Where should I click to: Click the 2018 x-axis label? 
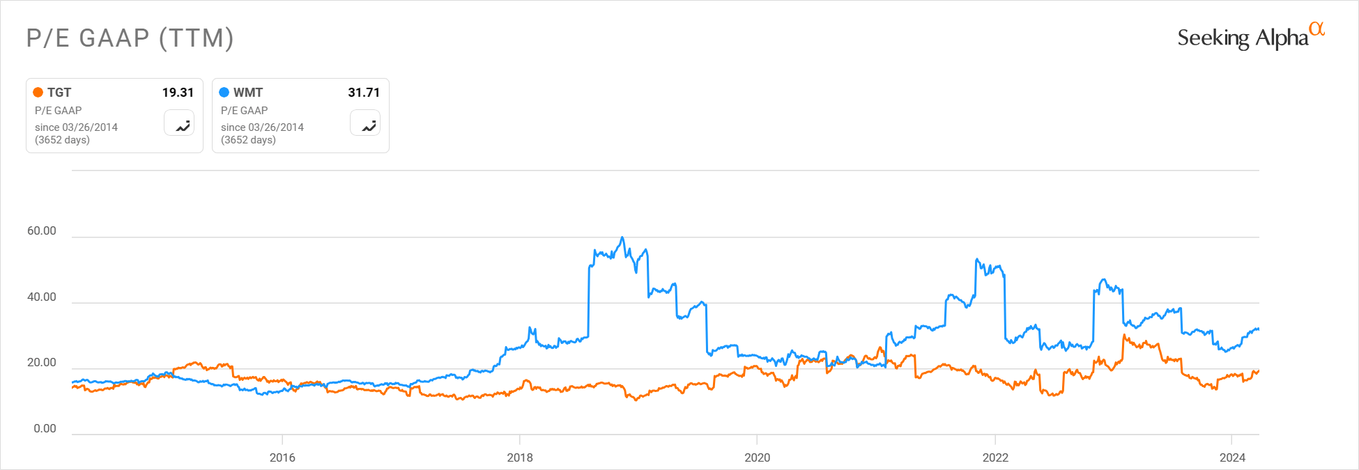click(x=520, y=457)
